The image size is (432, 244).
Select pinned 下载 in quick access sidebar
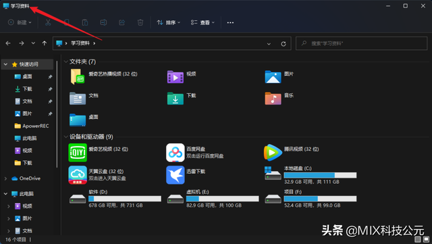point(27,89)
